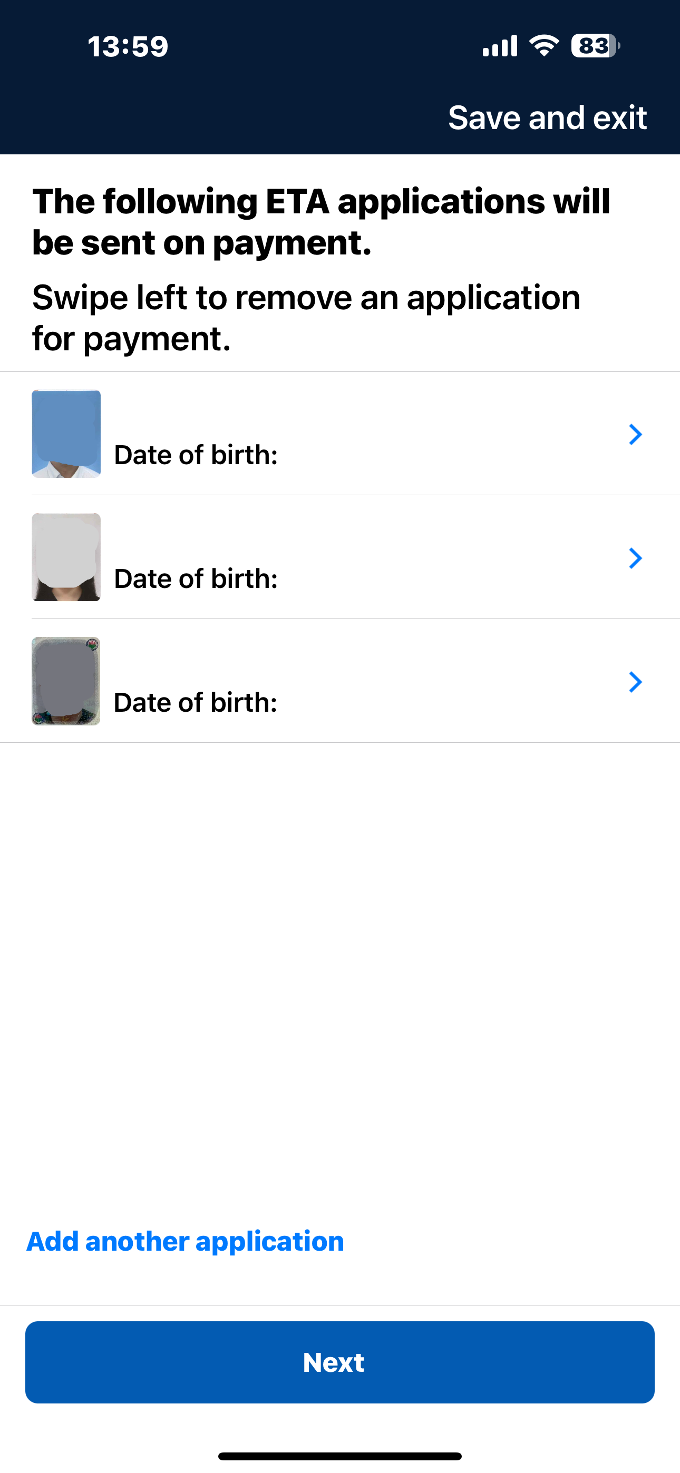Select the third application's Date of birth label
This screenshot has width=680, height=1473.
point(196,702)
